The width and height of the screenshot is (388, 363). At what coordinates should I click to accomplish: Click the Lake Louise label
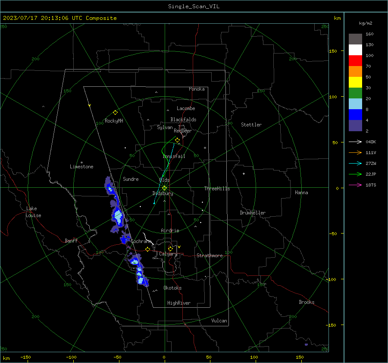(x=33, y=212)
